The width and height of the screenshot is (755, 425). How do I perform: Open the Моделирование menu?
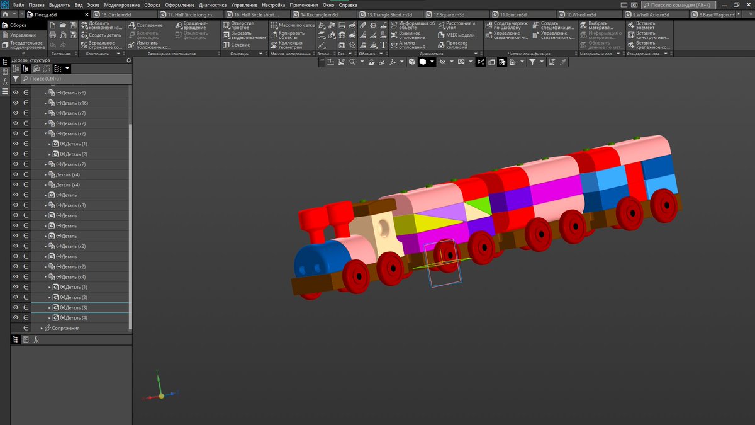(x=121, y=4)
